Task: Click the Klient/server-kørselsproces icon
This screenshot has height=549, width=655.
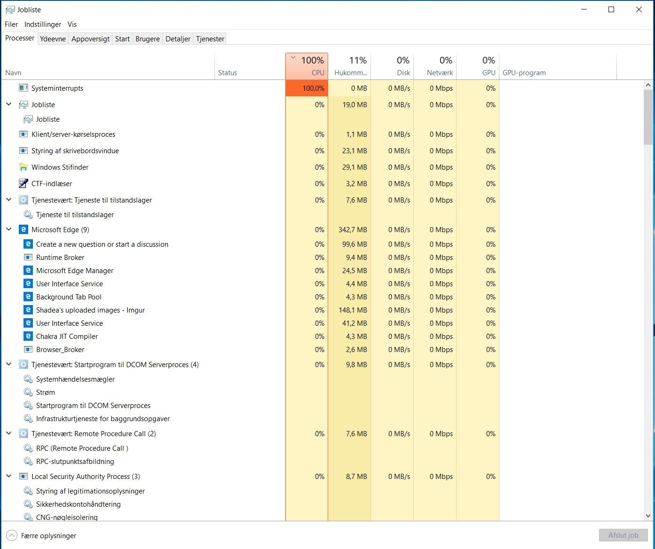Action: click(x=23, y=134)
